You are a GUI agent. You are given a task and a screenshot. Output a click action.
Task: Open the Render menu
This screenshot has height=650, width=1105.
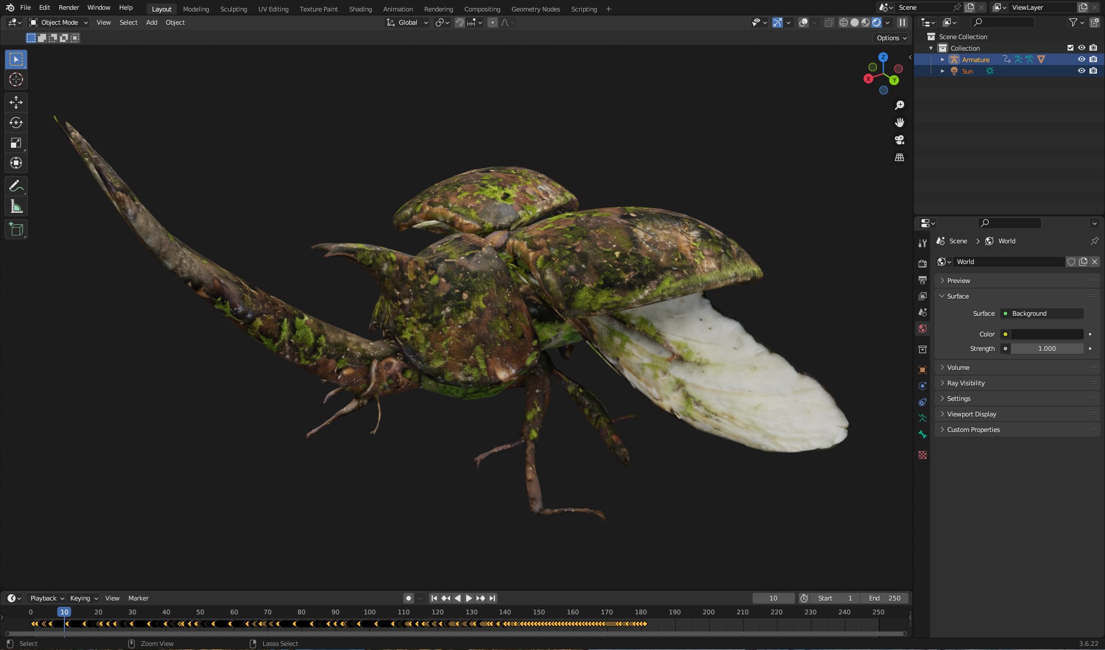68,7
